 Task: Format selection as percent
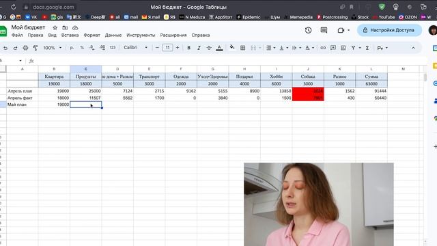click(82, 48)
